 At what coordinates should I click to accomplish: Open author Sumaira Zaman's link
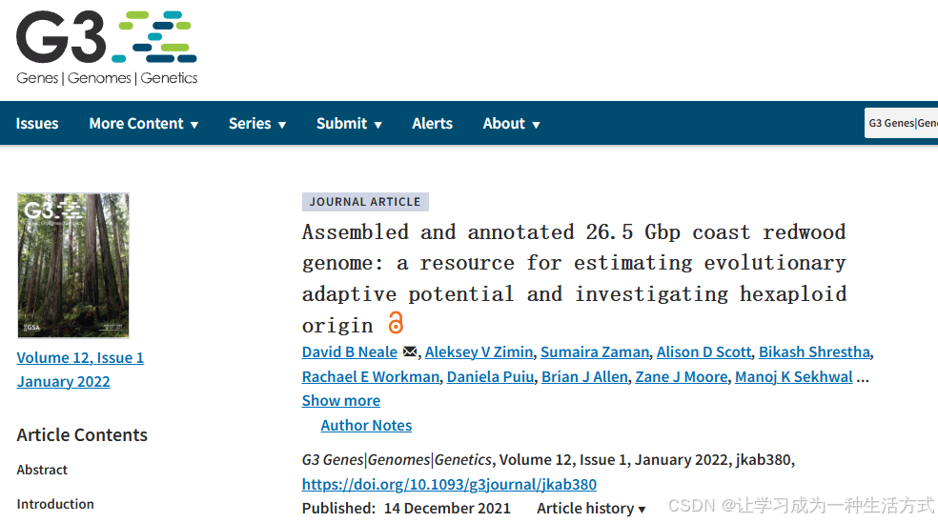coord(595,352)
